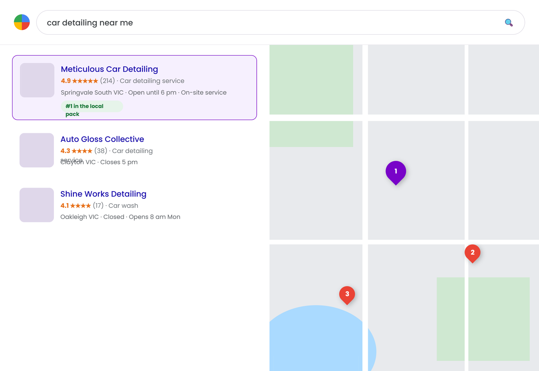This screenshot has height=371, width=539.
Task: Click the (38) review count
Action: 101,151
